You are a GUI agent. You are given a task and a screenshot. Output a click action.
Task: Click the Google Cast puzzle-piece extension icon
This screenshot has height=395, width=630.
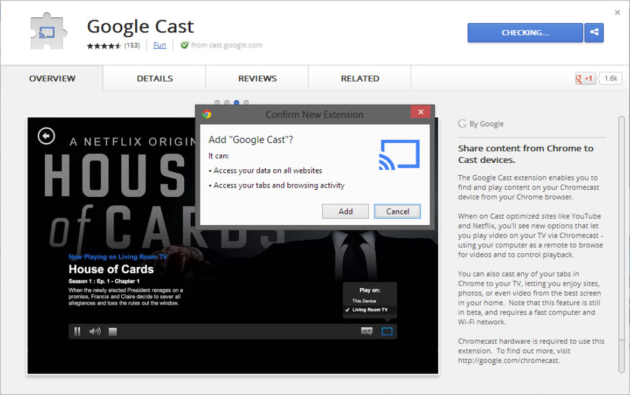47,32
